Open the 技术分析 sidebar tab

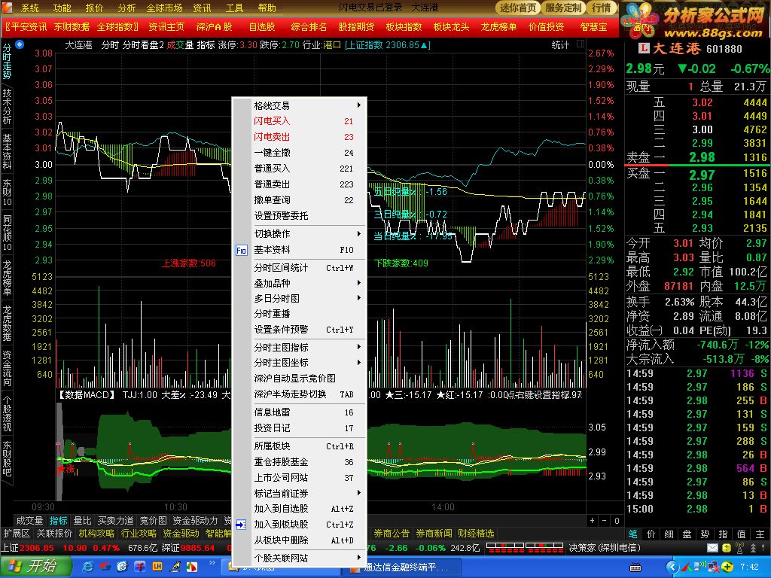pyautogui.click(x=7, y=106)
